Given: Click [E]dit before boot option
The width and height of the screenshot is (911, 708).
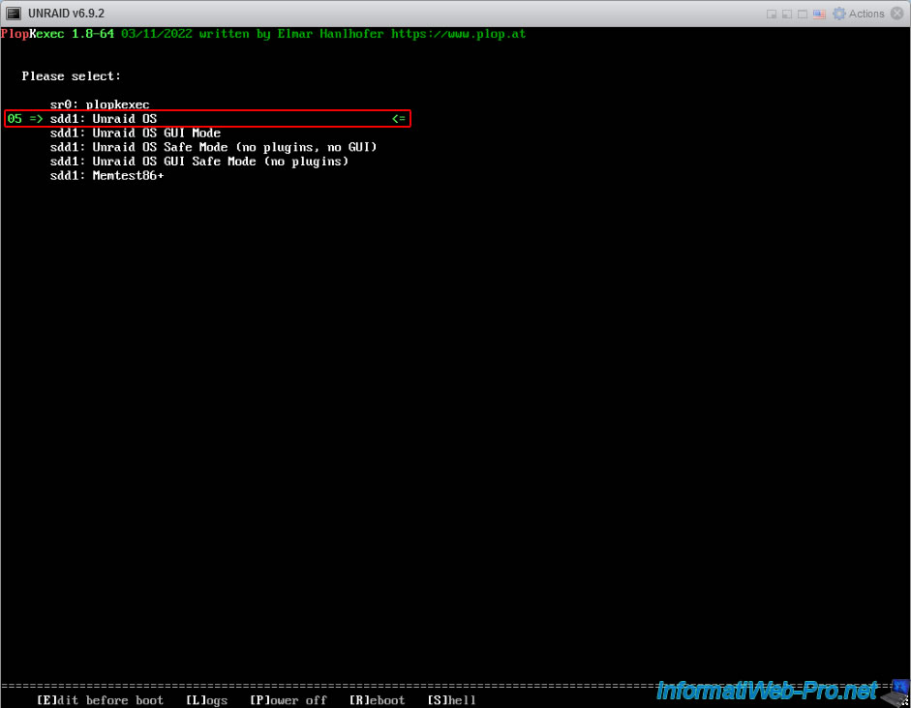Looking at the screenshot, I should coord(100,700).
